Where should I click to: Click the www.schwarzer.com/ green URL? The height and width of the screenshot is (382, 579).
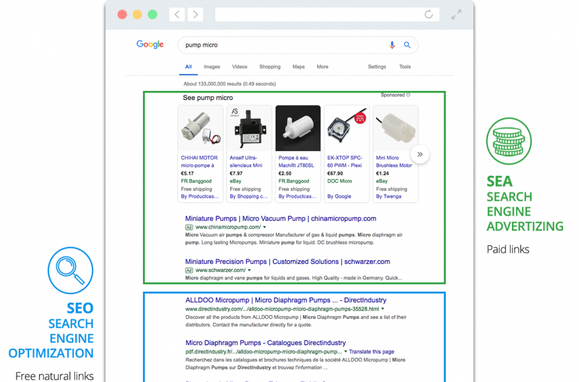point(221,270)
